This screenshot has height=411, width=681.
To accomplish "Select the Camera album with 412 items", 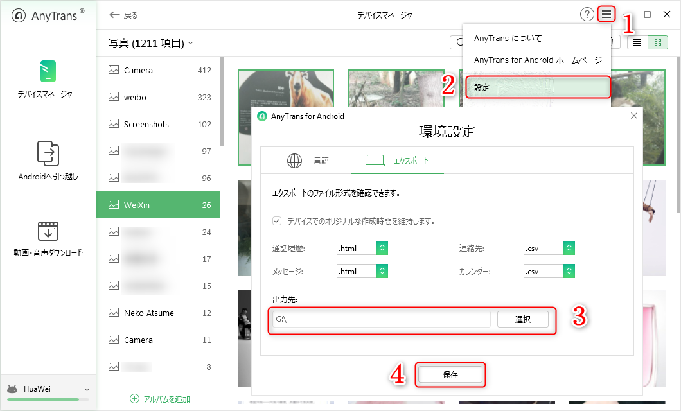I will pyautogui.click(x=158, y=70).
